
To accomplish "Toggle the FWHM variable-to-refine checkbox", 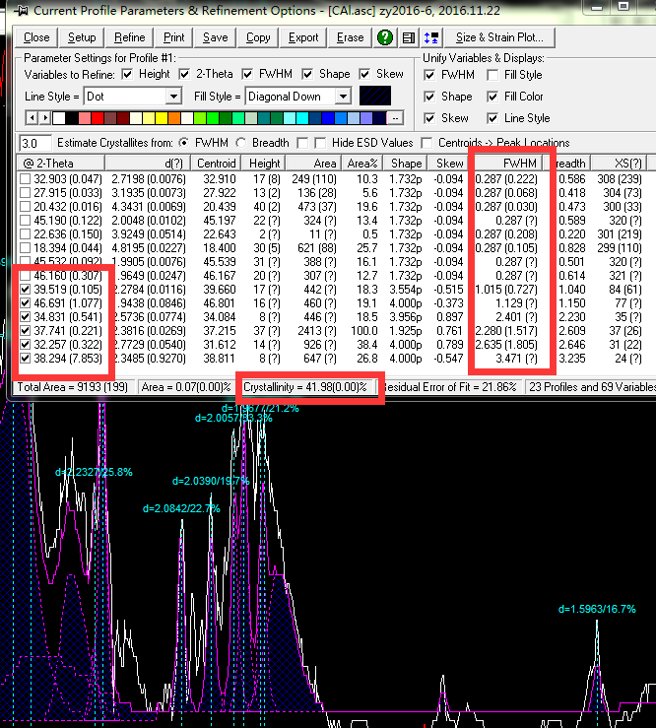I will click(x=247, y=74).
